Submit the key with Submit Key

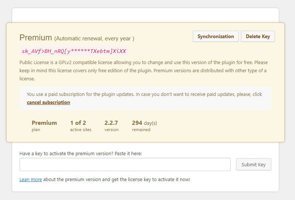click(254, 164)
